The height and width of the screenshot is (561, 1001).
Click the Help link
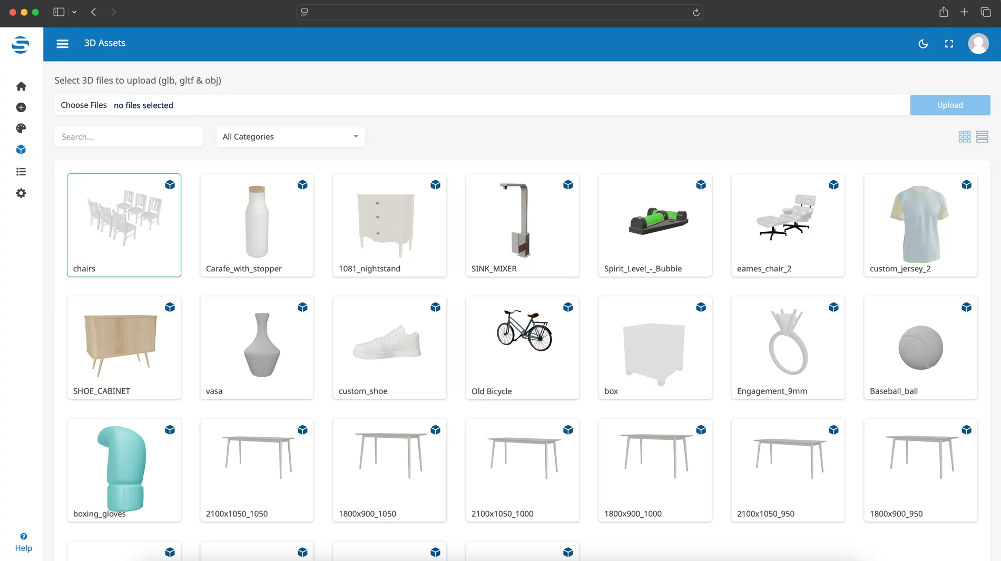pyautogui.click(x=23, y=543)
